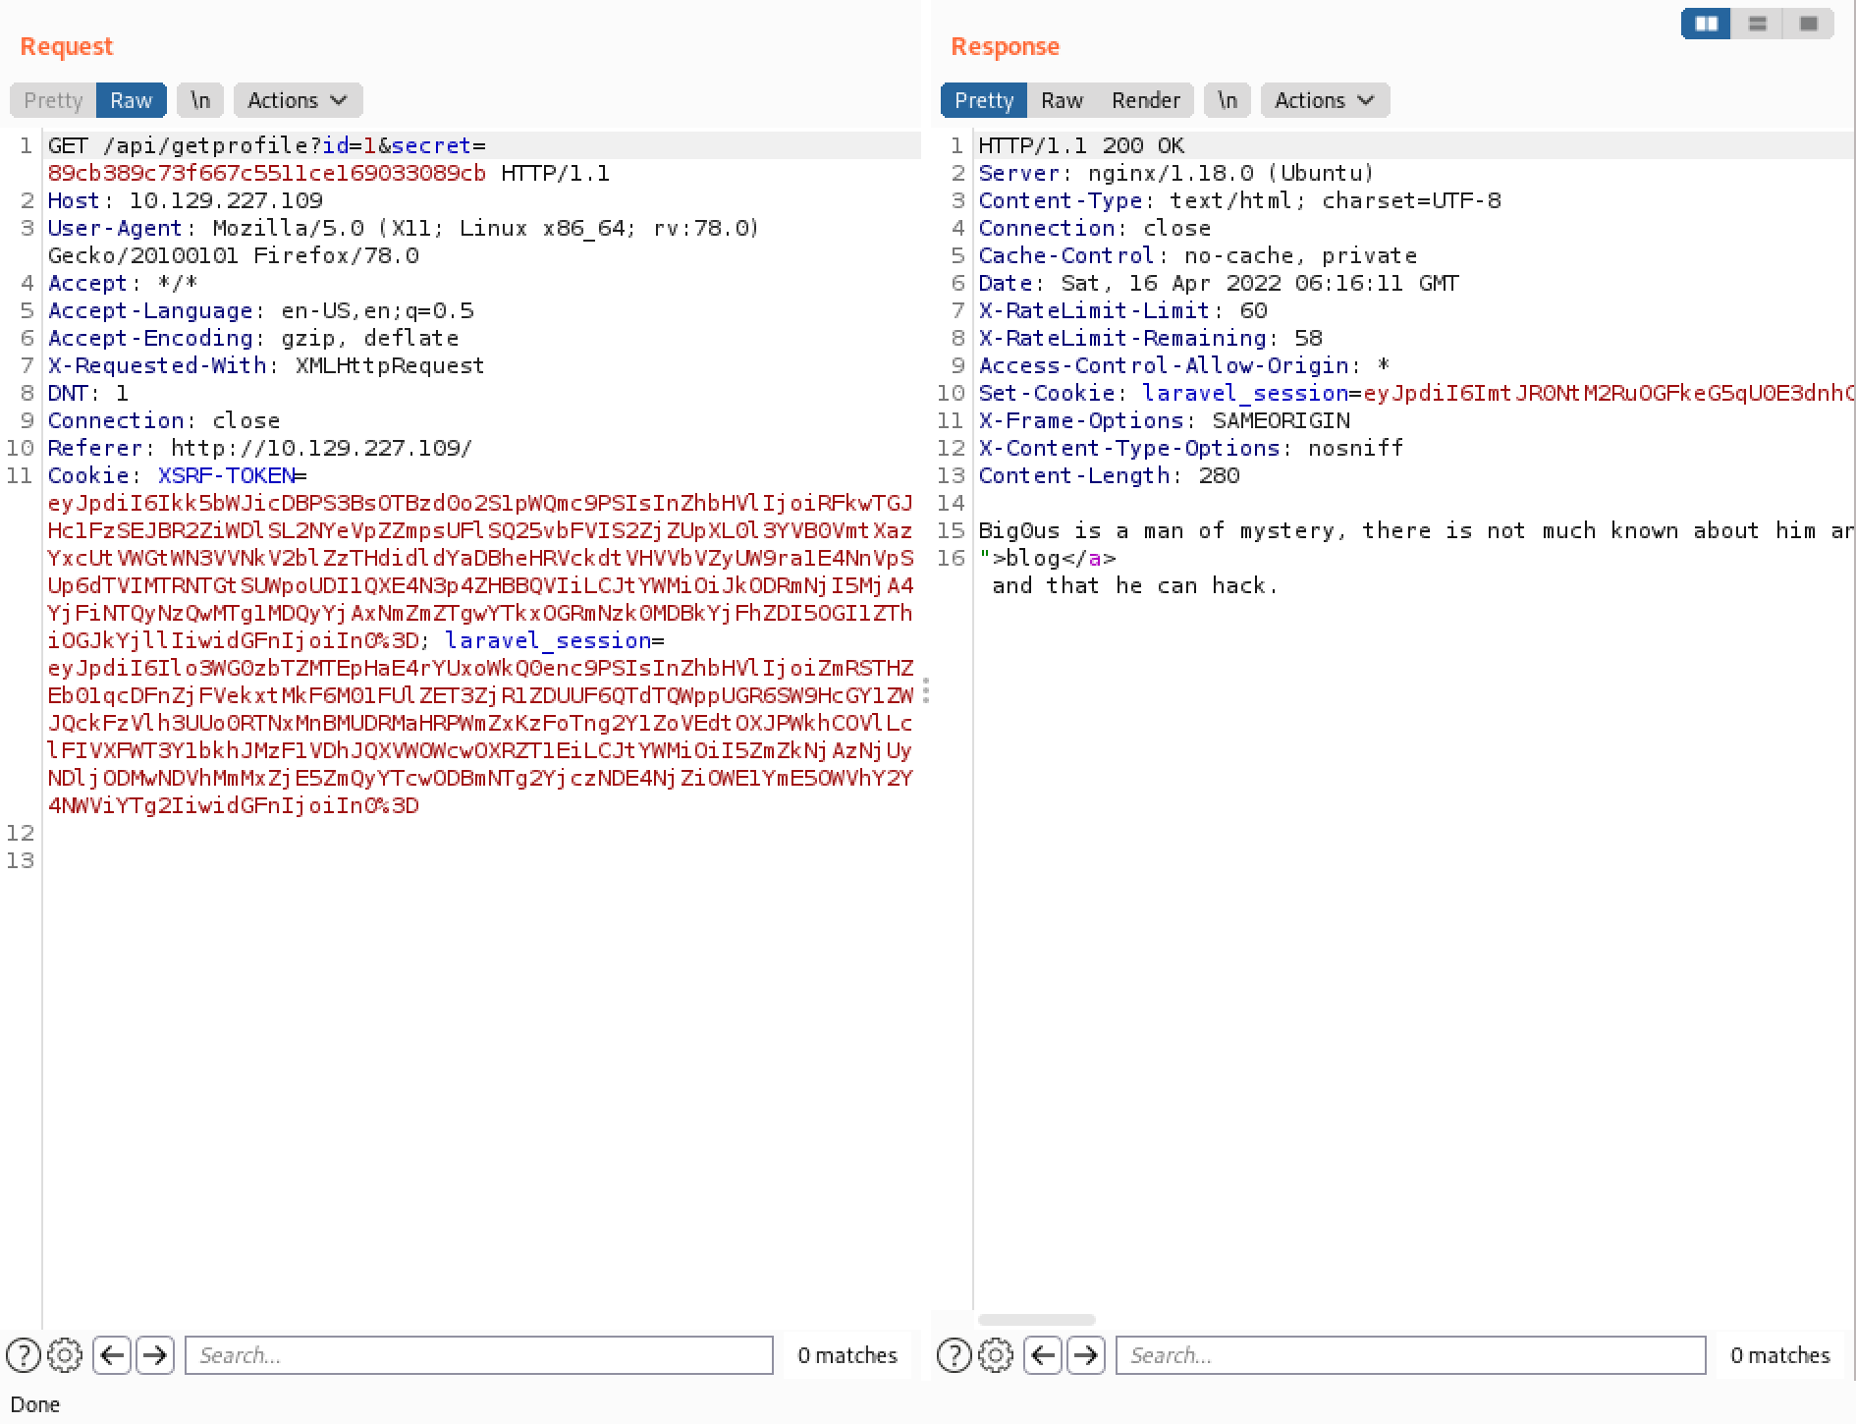
Task: Open Response Actions dropdown
Action: (x=1325, y=100)
